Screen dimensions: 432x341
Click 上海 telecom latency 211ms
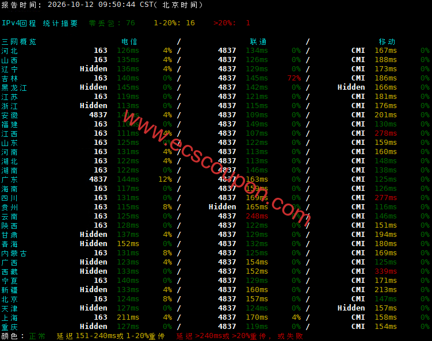[128, 317]
